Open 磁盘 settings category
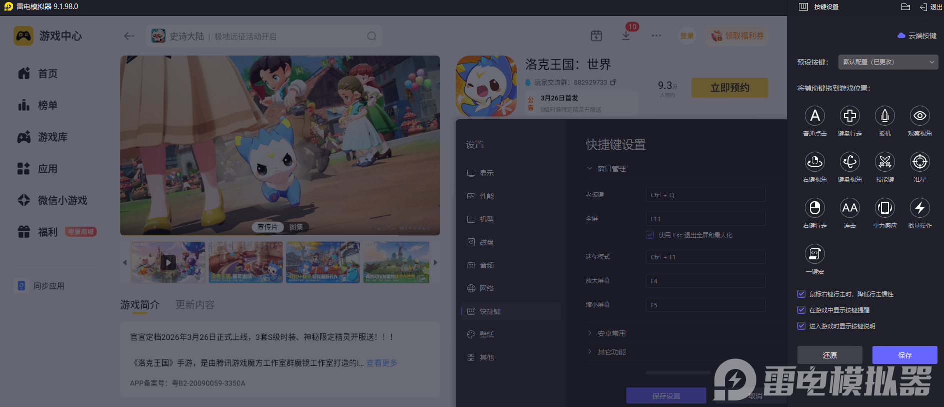Screen dimensions: 944x407 click(x=511, y=242)
